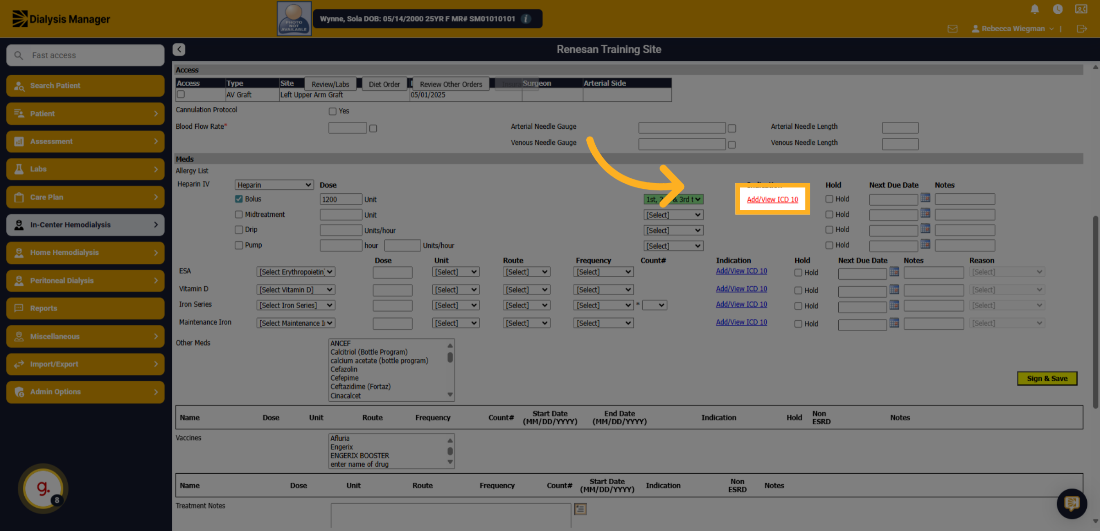Click the Sign & Save button
Viewport: 1100px width, 531px height.
click(x=1047, y=378)
